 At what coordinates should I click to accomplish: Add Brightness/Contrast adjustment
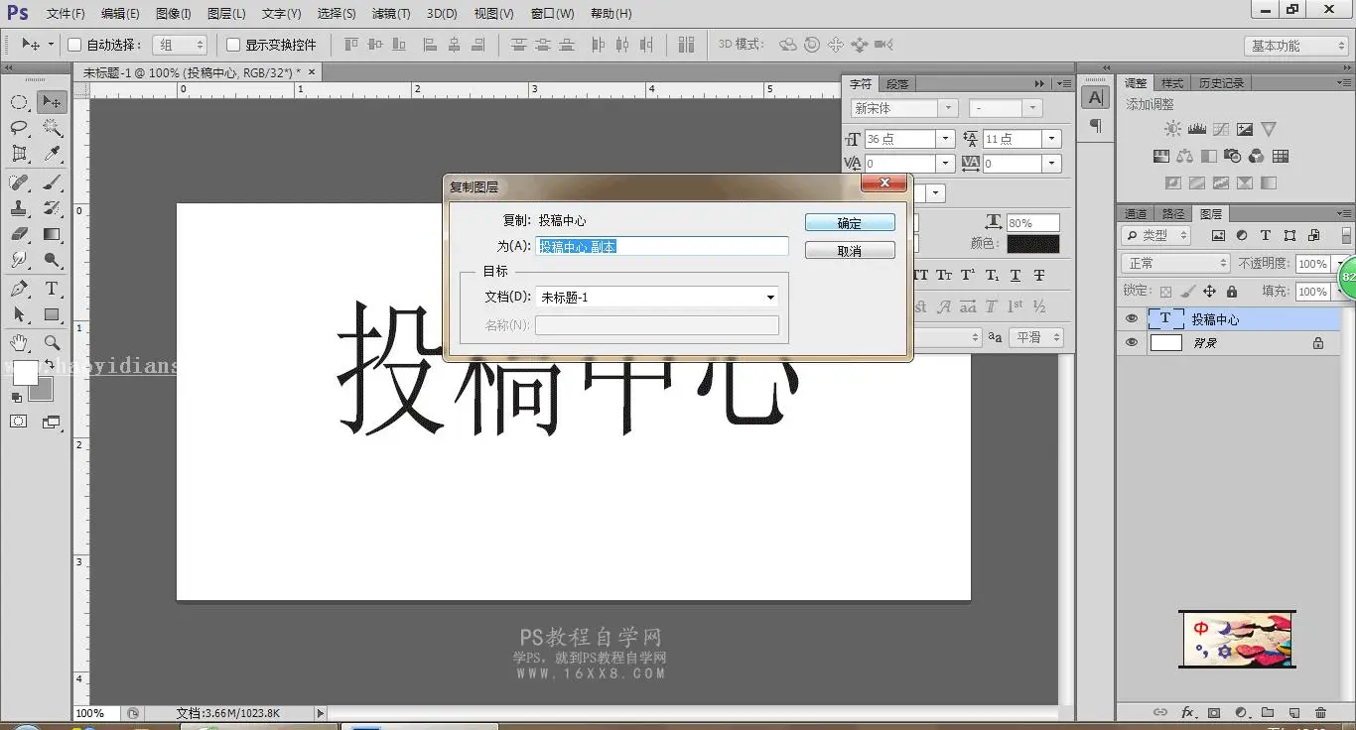pyautogui.click(x=1173, y=129)
